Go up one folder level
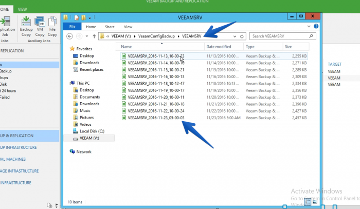Image resolution: width=360 pixels, height=209 pixels. pyautogui.click(x=94, y=36)
